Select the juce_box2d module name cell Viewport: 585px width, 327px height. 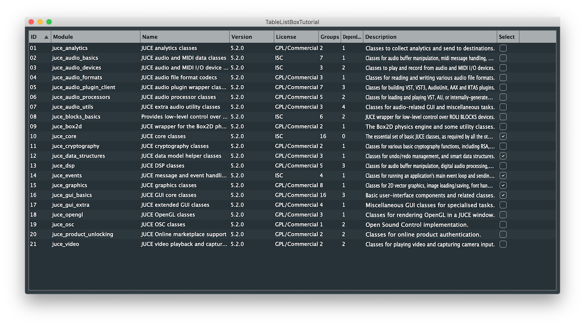(67, 127)
